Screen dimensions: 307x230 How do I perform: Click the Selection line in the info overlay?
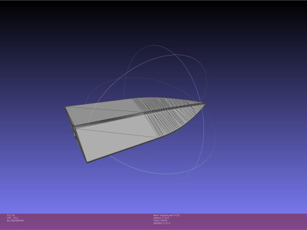tap(162, 223)
